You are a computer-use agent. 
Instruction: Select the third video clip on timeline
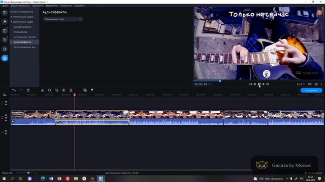click(176, 118)
